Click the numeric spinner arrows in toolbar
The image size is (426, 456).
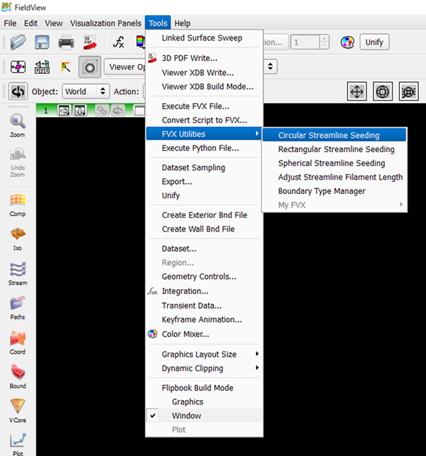tap(324, 43)
